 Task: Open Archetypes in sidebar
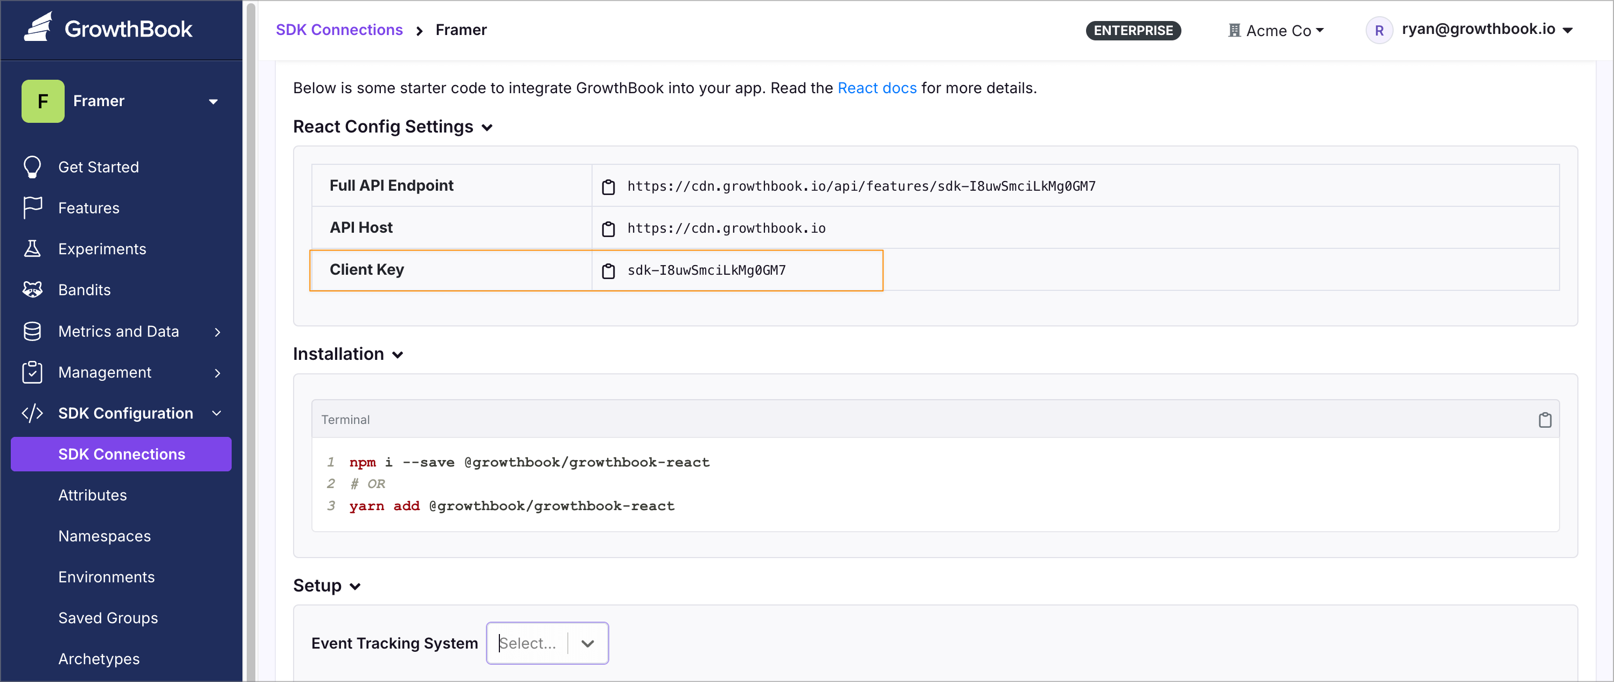99,659
